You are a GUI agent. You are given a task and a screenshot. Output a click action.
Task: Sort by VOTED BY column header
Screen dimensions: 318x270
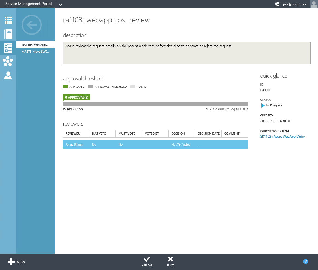[152, 133]
